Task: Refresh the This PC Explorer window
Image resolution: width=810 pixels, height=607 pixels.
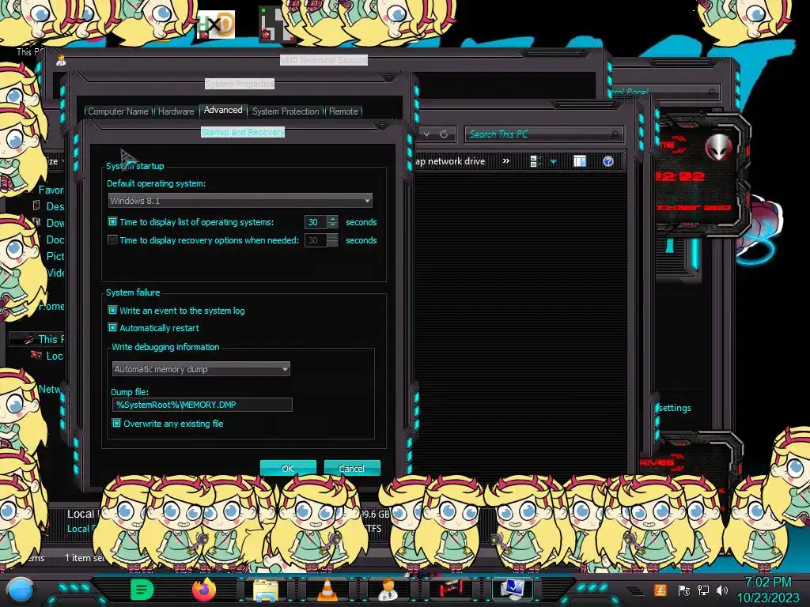Action: [x=444, y=134]
